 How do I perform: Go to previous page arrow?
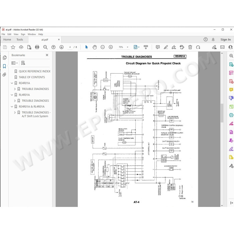[x=53, y=47]
